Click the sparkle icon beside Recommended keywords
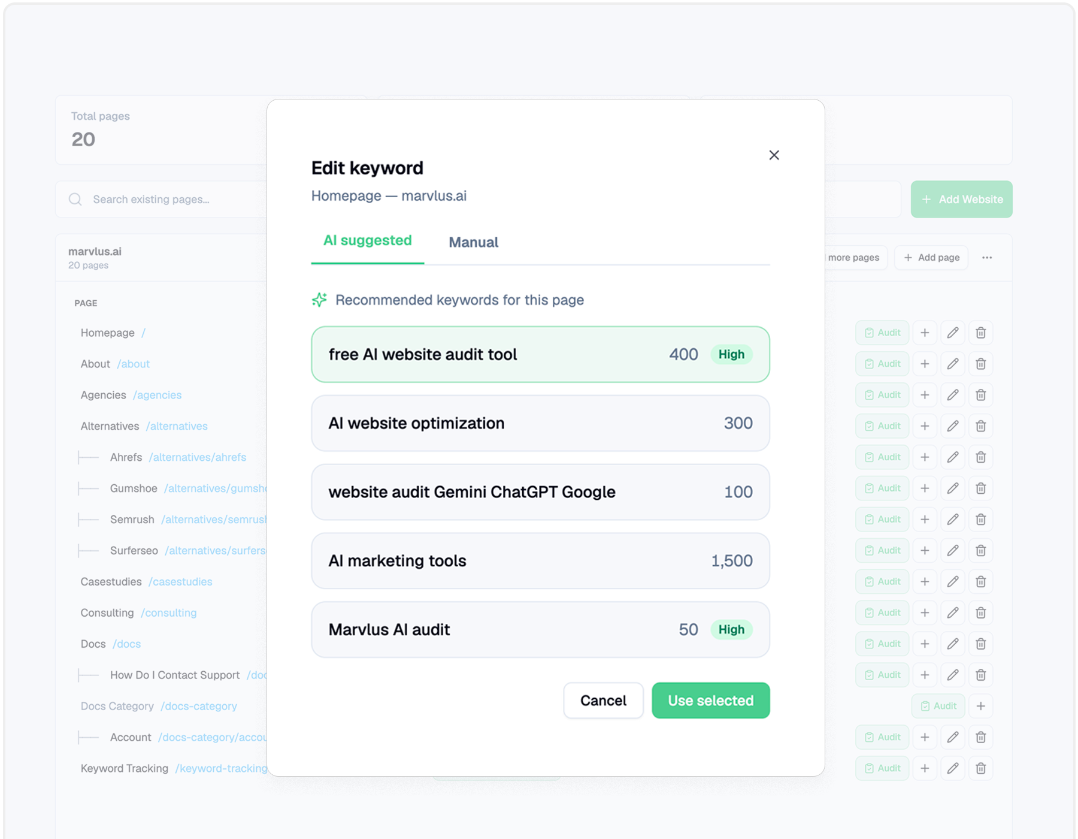Viewport: 1078px width, 839px height. click(x=319, y=300)
